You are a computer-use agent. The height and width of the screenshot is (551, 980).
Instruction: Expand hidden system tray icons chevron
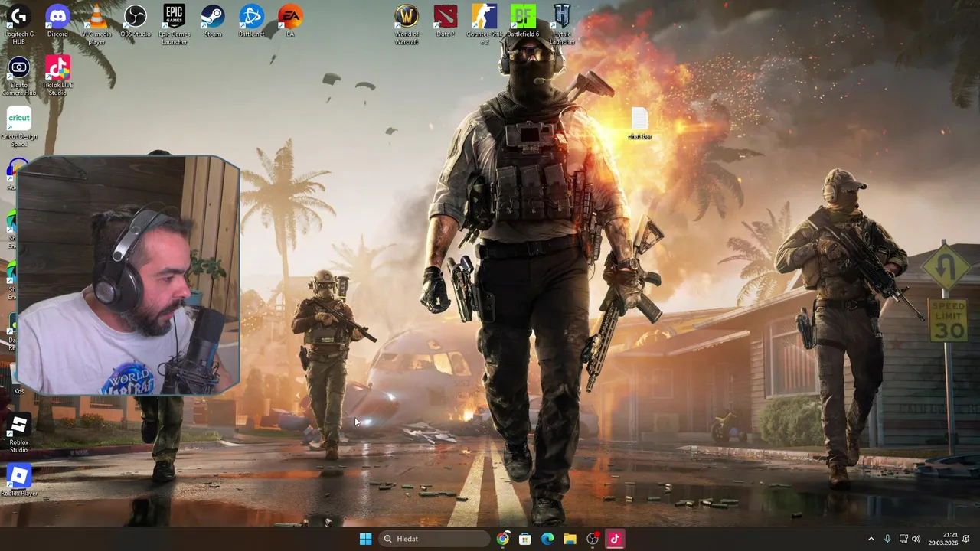tap(871, 539)
